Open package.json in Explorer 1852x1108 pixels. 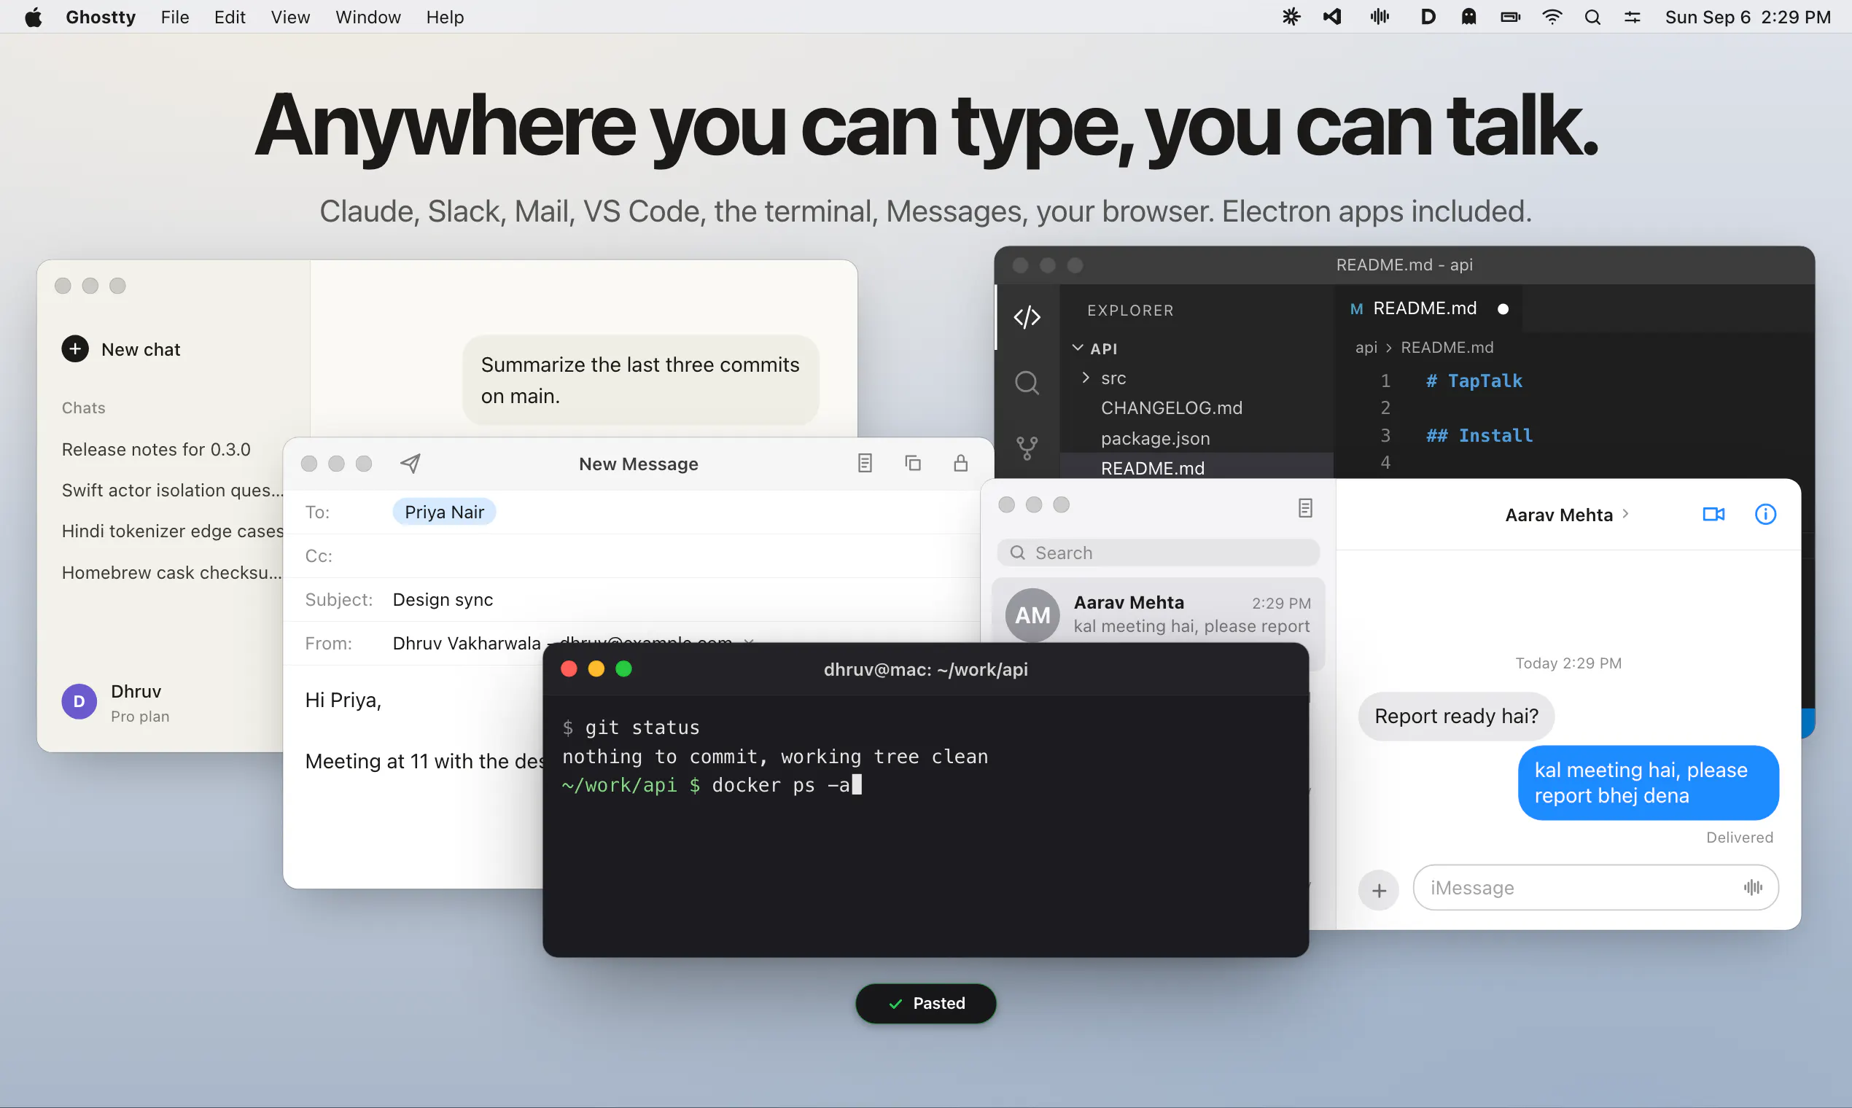1154,438
